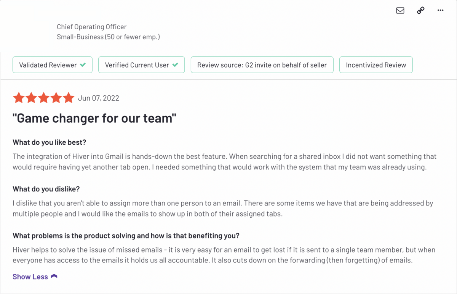This screenshot has height=294, width=457.
Task: Click the Chief Operating Officer title text
Action: point(92,27)
